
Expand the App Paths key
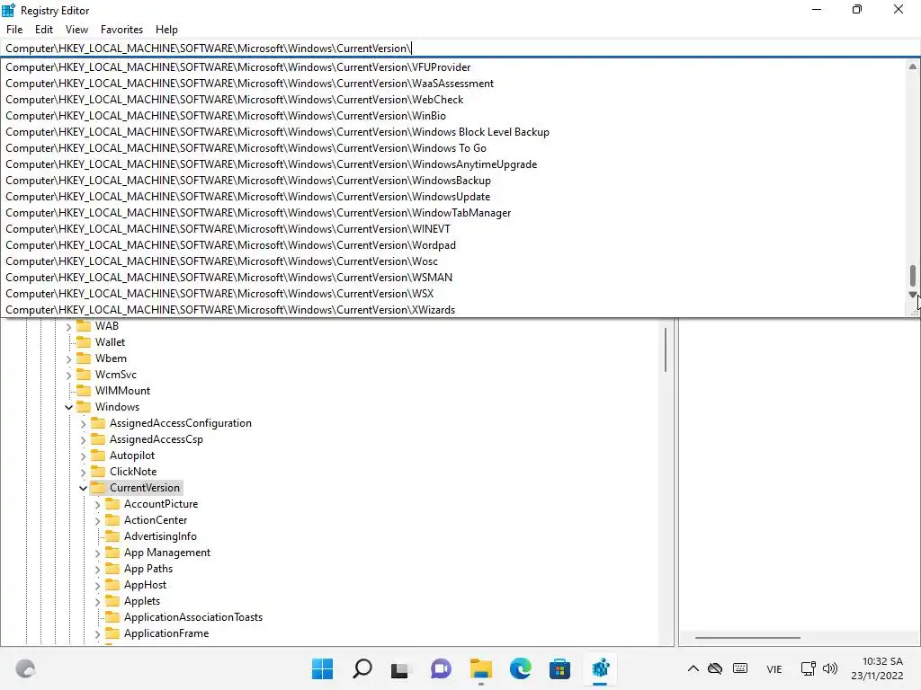97,569
